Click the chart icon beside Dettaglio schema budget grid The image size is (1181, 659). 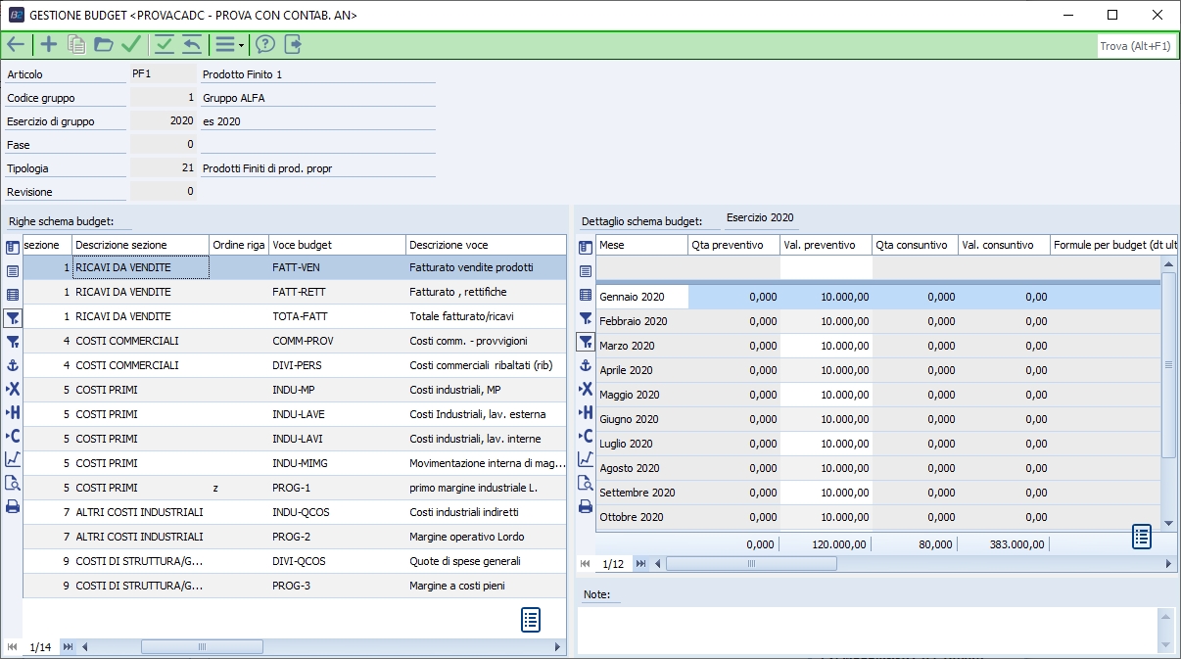(586, 458)
